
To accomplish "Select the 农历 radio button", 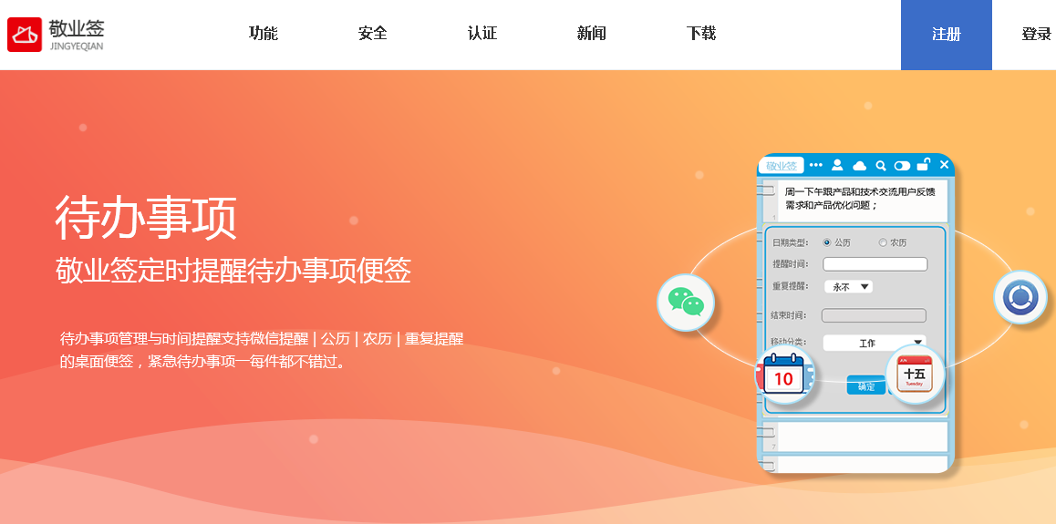I will (883, 242).
